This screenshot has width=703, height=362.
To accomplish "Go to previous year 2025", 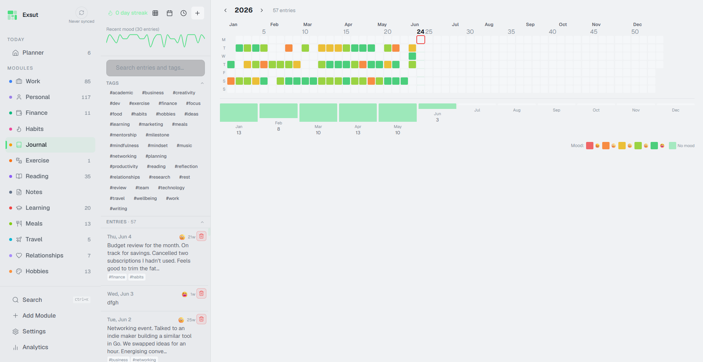I will tap(225, 10).
